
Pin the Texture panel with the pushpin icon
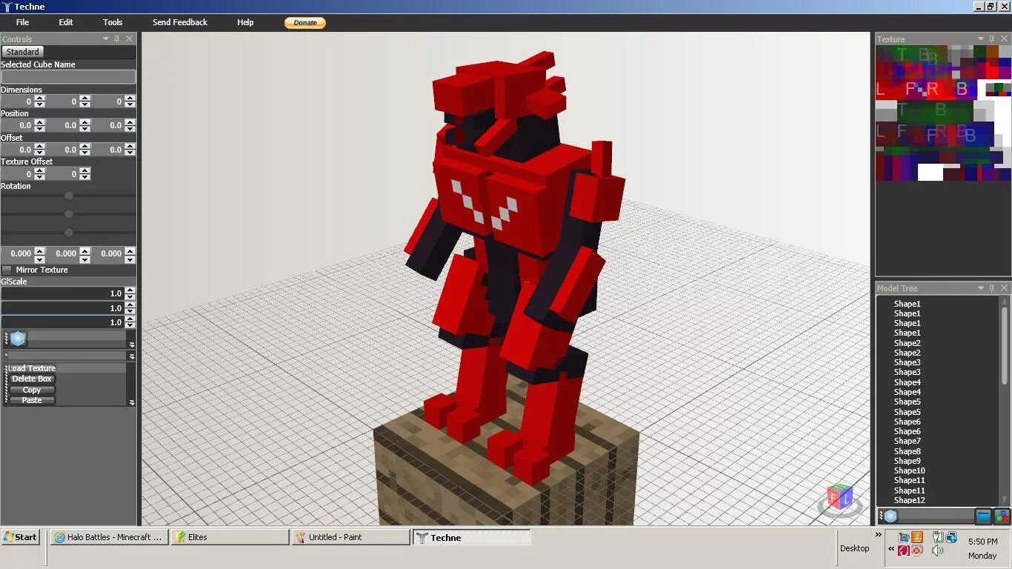(x=992, y=39)
